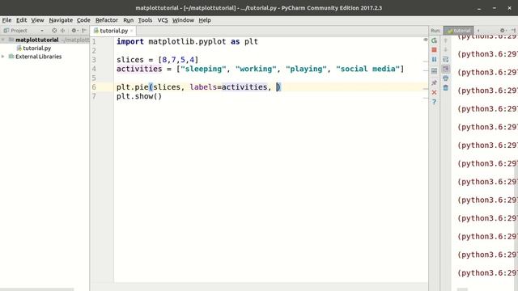Click plt.show() on line 7
518x291 pixels.
point(139,96)
